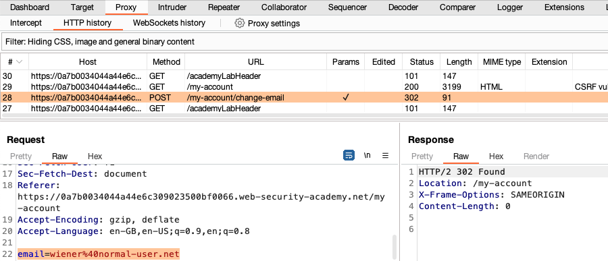Sort by the # column arrow

19,62
